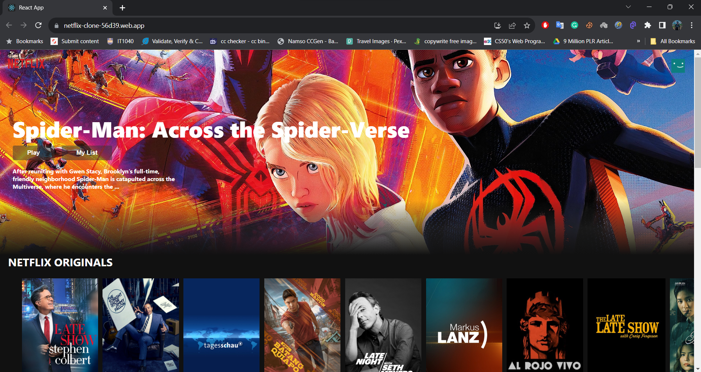Open Namso CCGen bookmark
Viewport: 701px width, 372px height.
point(308,41)
